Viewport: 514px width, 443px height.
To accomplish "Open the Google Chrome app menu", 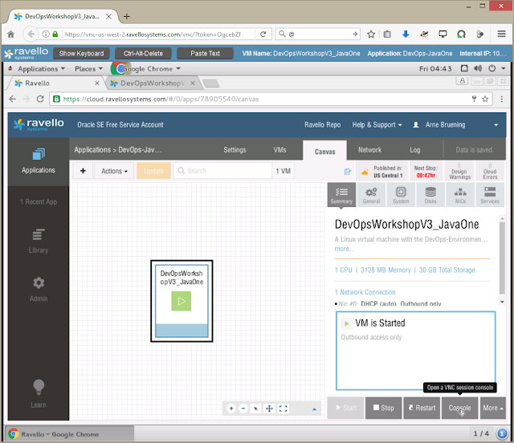I will coord(146,69).
